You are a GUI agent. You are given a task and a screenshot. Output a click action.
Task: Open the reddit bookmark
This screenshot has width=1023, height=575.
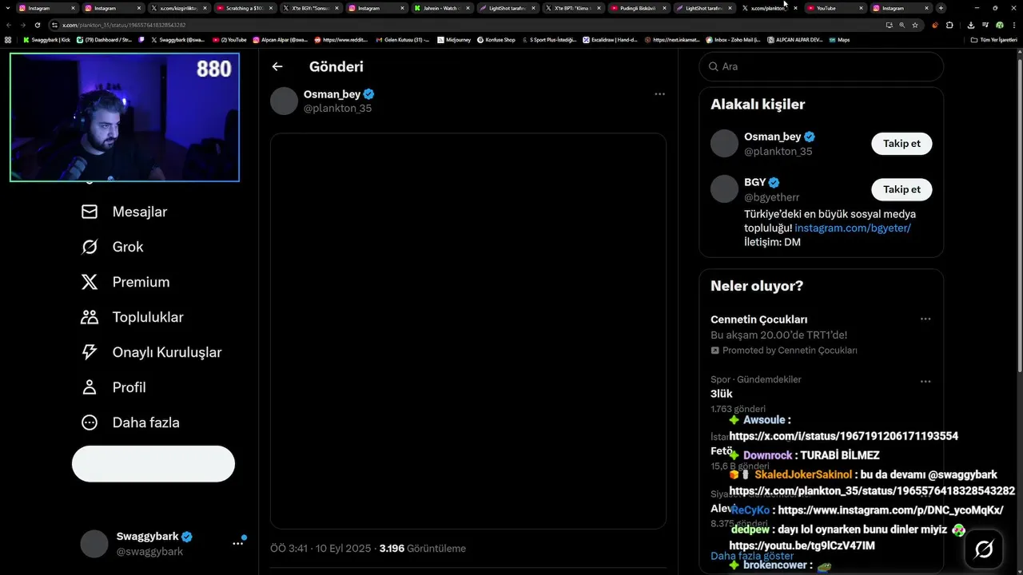click(x=340, y=39)
